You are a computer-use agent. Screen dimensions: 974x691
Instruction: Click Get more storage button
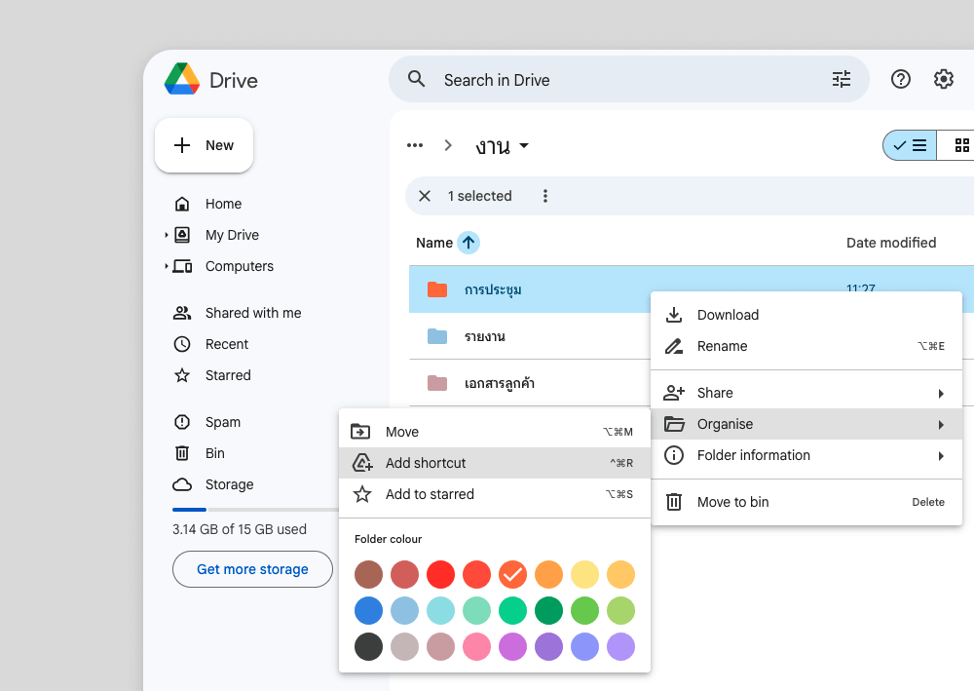point(252,569)
